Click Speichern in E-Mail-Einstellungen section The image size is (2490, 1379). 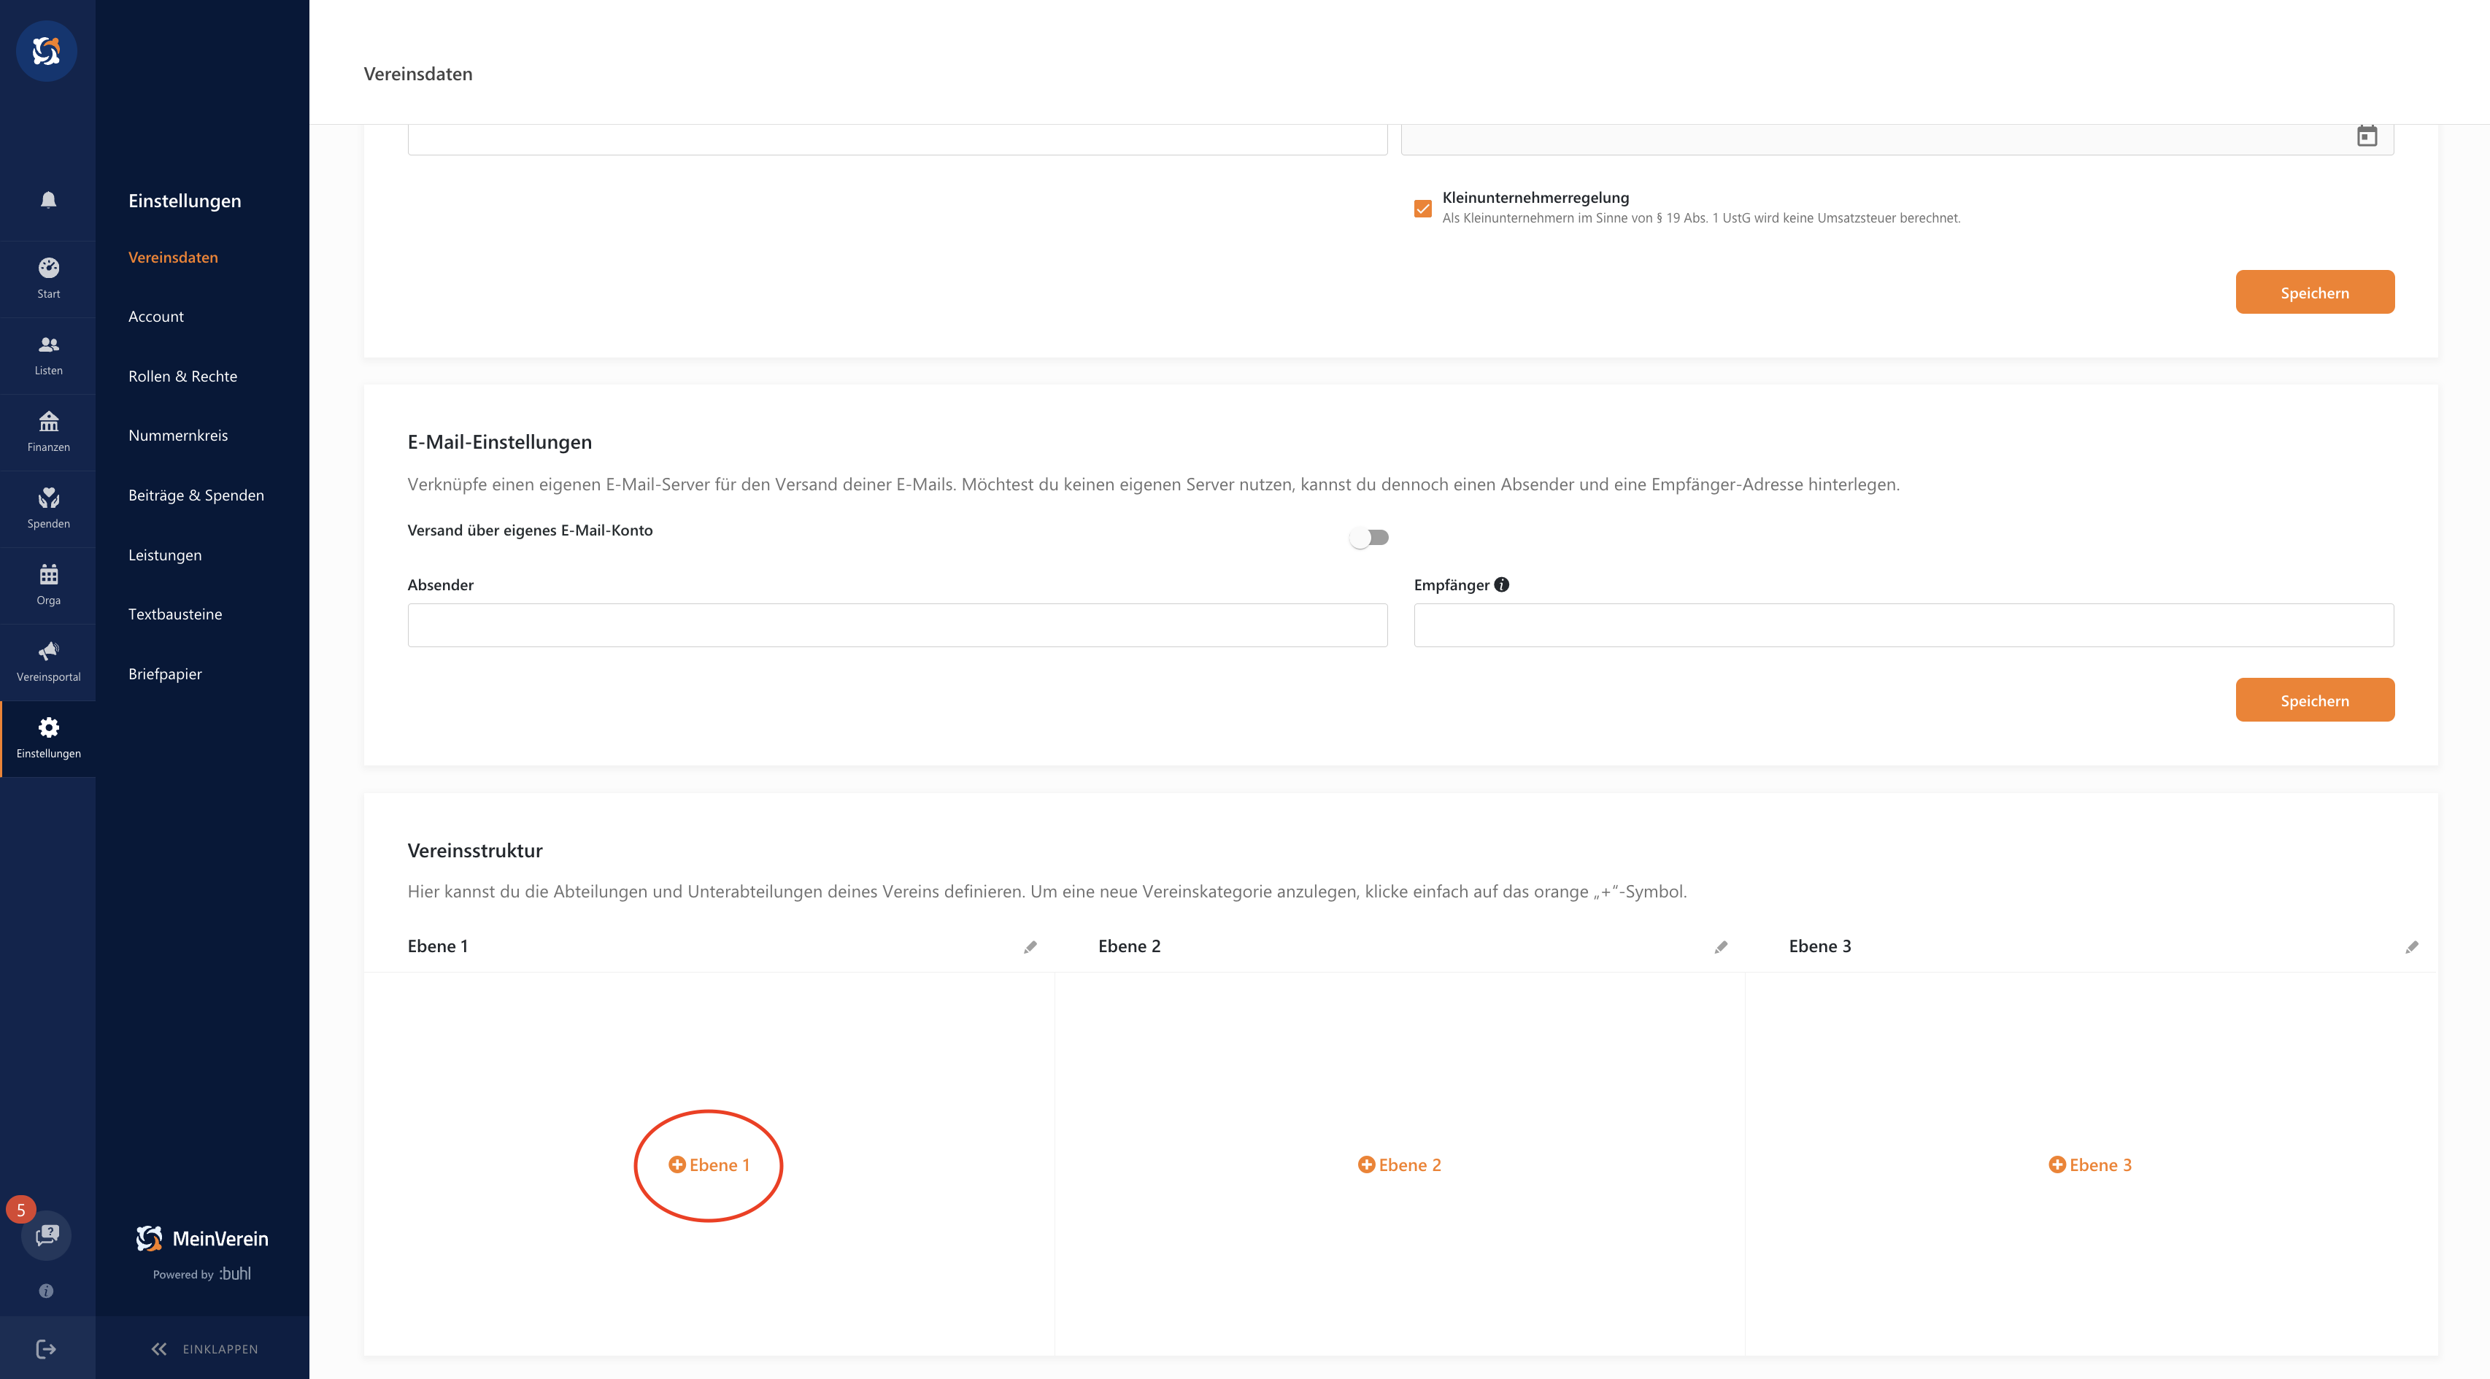click(x=2314, y=700)
